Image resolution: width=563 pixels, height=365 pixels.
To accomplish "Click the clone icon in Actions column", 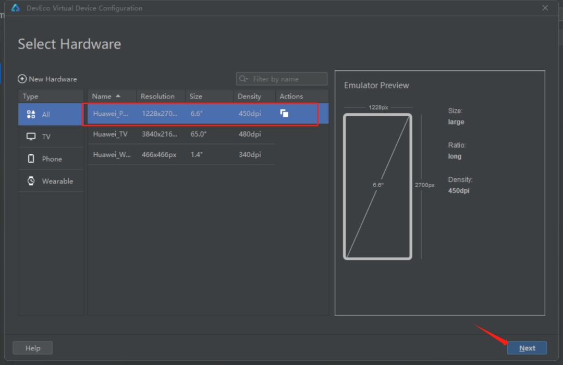I will 284,113.
